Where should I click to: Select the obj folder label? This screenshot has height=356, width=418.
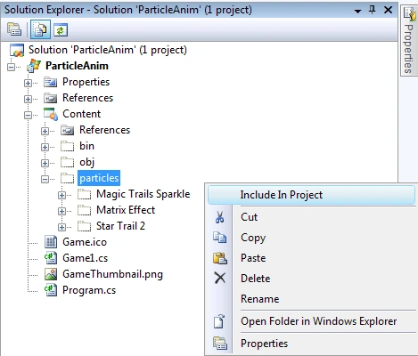pyautogui.click(x=86, y=162)
